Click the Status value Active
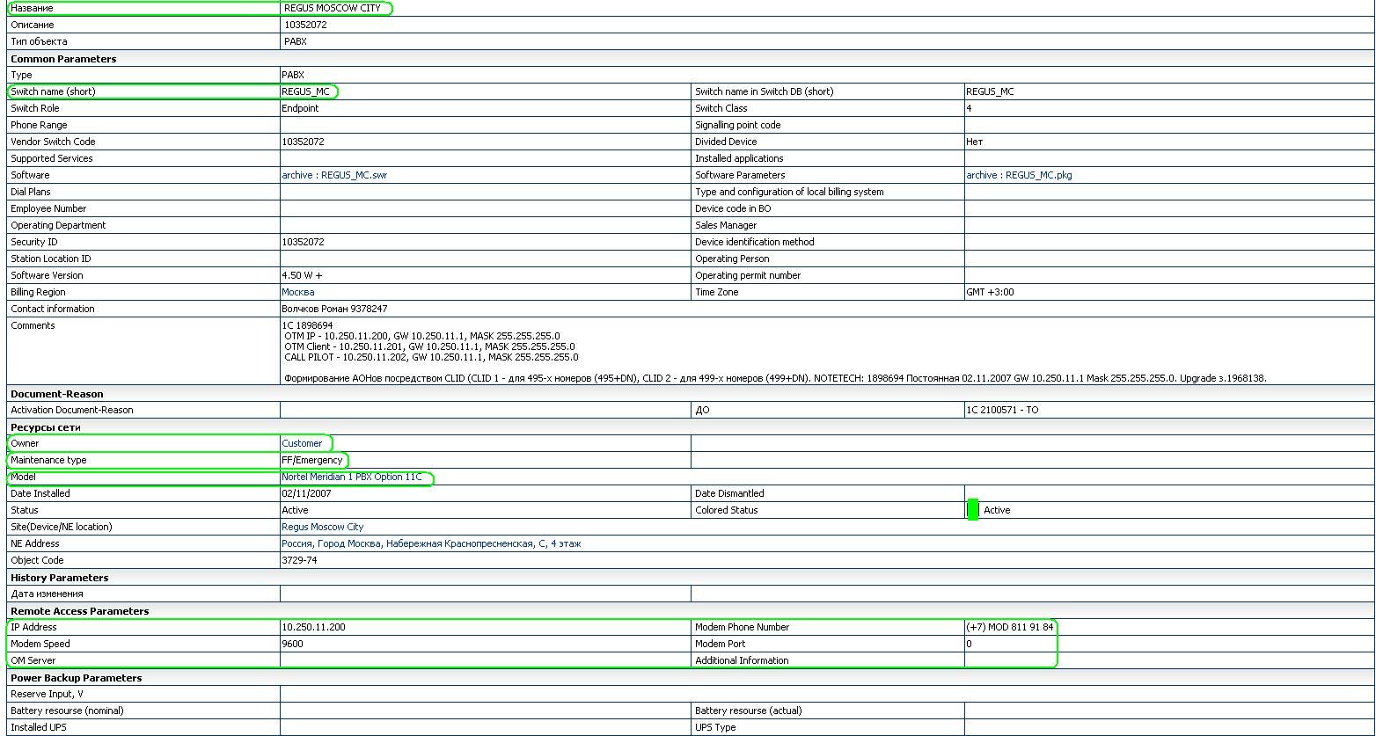This screenshot has width=1376, height=736. tap(295, 510)
